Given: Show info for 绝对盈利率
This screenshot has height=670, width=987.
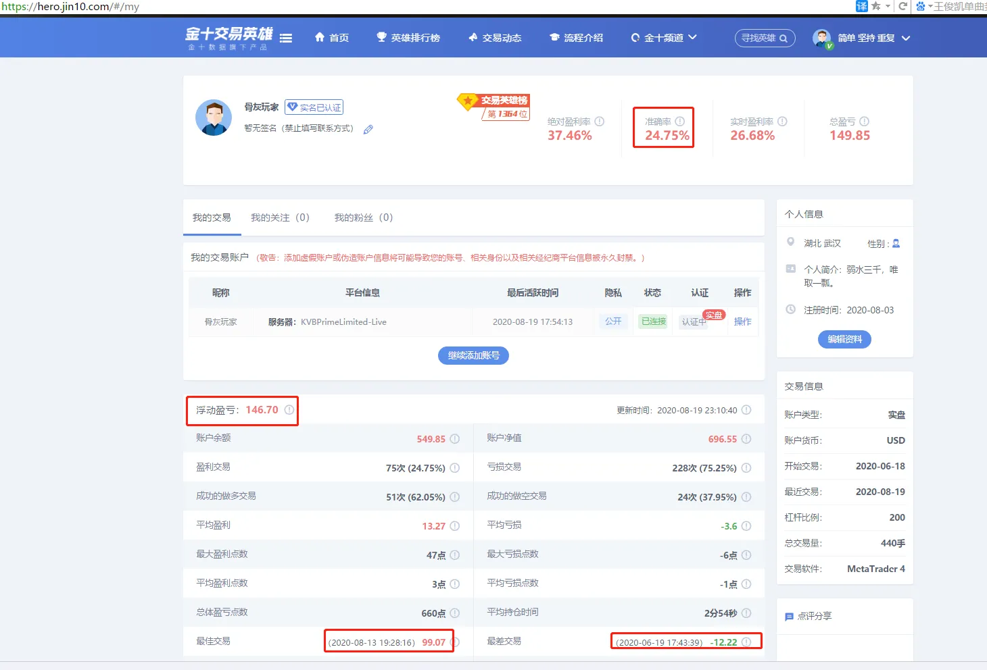Looking at the screenshot, I should pyautogui.click(x=599, y=122).
